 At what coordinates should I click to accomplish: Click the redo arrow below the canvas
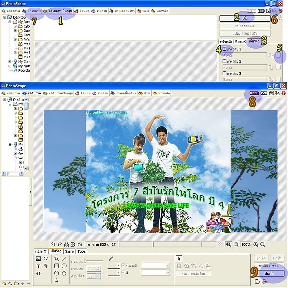point(59,244)
